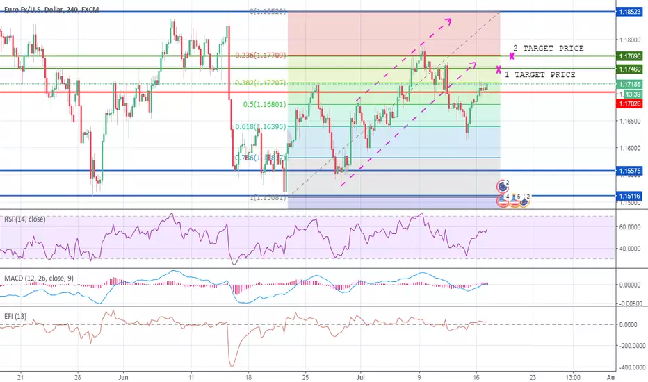Click the MACD 0.00000 scale value
The image size is (648, 382).
coord(630,285)
